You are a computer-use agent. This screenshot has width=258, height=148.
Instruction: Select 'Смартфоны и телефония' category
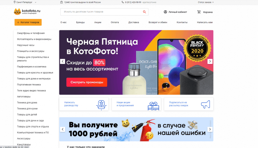coord(31,33)
